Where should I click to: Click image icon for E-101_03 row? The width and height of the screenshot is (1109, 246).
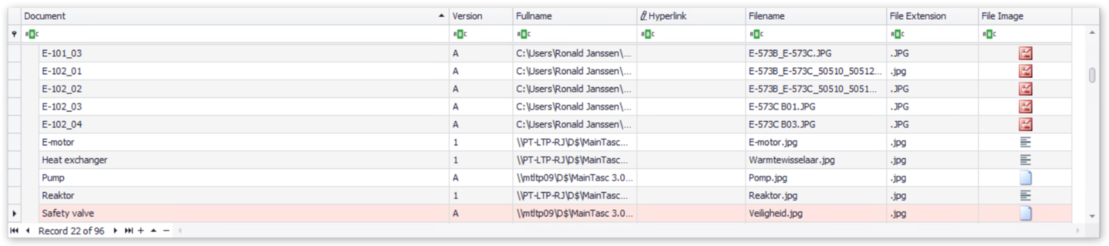(1025, 53)
